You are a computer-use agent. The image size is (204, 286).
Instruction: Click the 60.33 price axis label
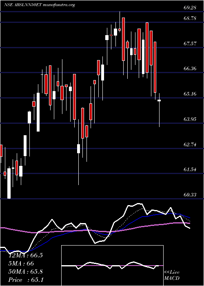[x=190, y=195]
